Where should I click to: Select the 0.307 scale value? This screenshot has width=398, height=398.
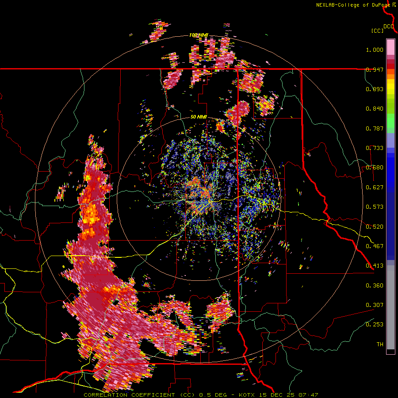[x=375, y=305]
